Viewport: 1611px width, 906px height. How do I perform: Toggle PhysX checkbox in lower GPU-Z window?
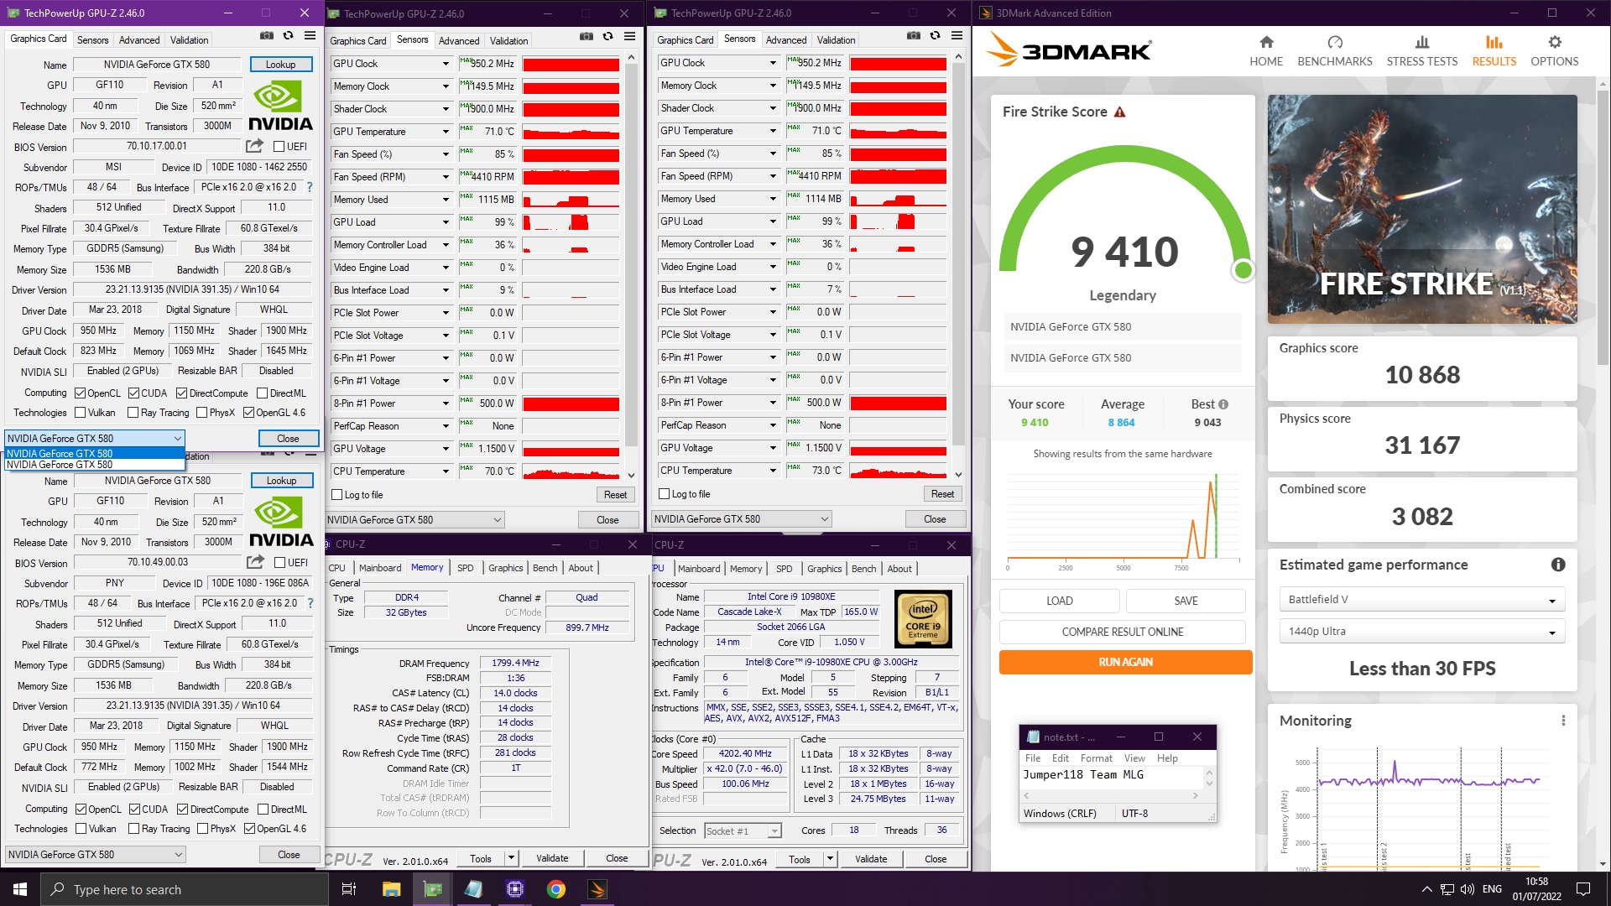[202, 829]
